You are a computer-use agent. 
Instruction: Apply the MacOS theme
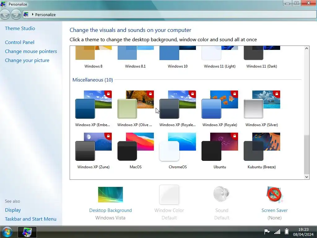tap(136, 147)
